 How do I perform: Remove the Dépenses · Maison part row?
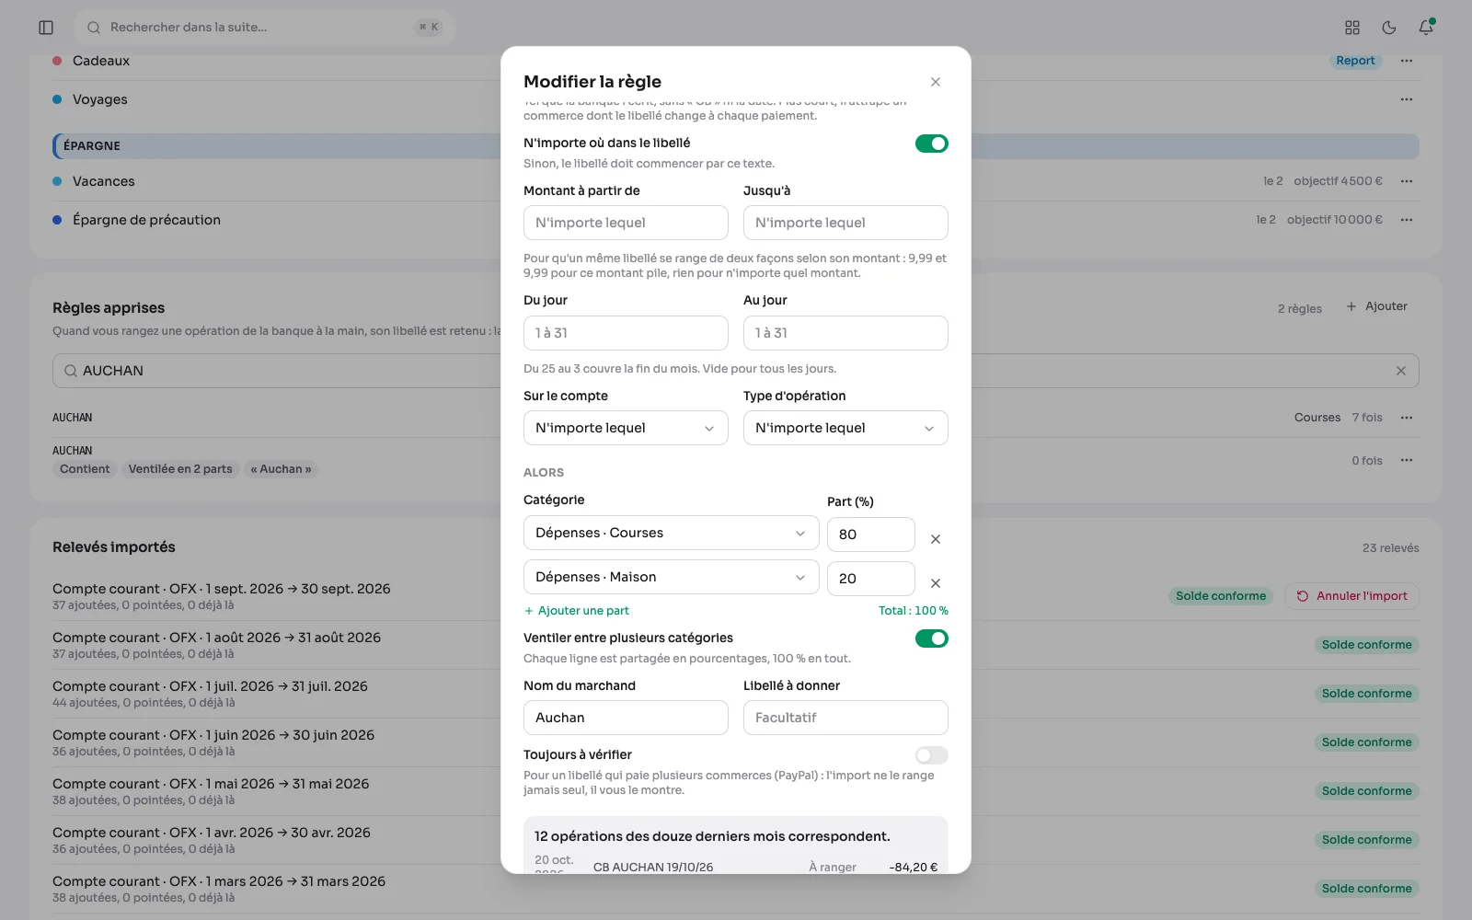pos(936,583)
